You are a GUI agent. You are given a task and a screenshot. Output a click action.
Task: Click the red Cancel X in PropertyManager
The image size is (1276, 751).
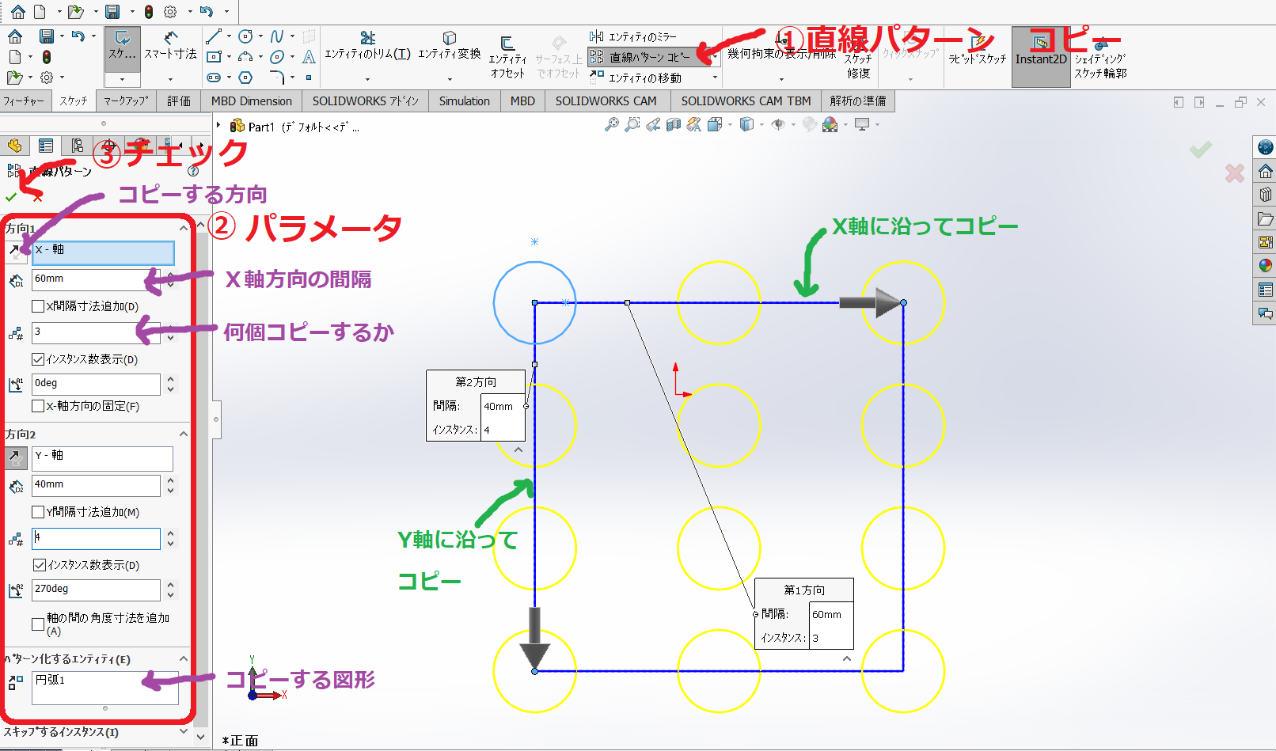(x=37, y=197)
